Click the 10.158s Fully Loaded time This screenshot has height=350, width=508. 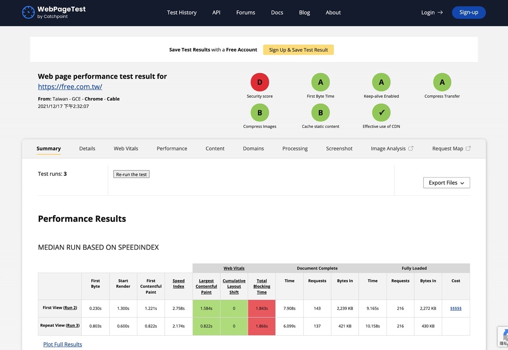coord(373,326)
